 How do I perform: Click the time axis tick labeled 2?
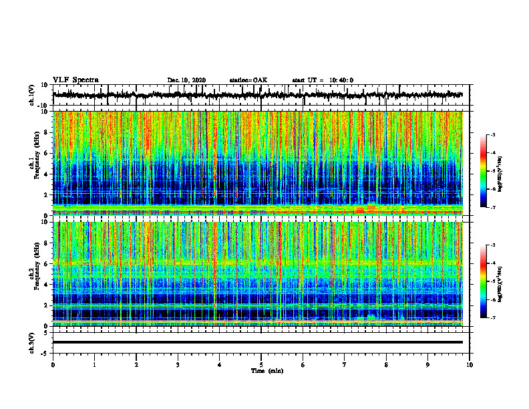(x=136, y=365)
